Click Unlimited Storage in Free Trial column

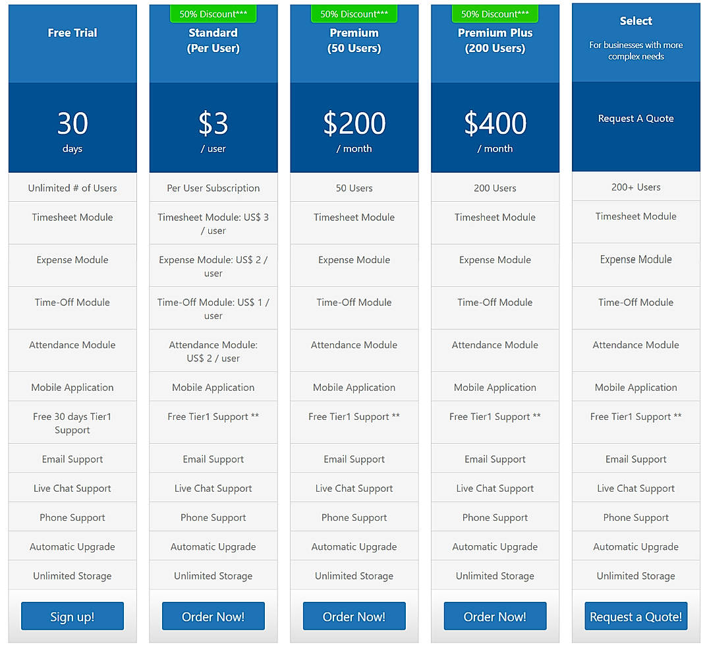[x=72, y=575]
